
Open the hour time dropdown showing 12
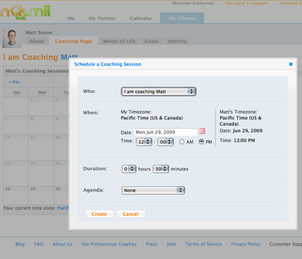pos(144,142)
